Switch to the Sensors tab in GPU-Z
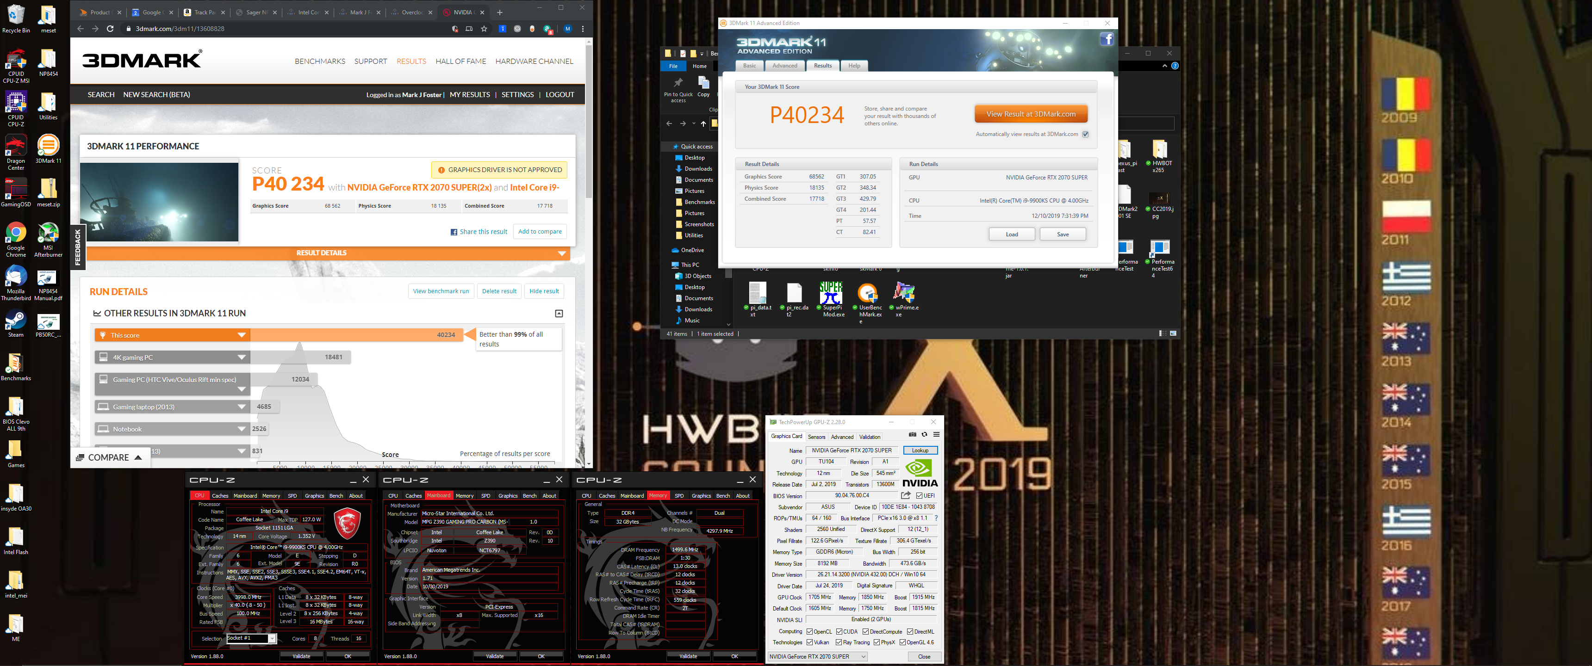This screenshot has height=666, width=1592. coord(816,437)
